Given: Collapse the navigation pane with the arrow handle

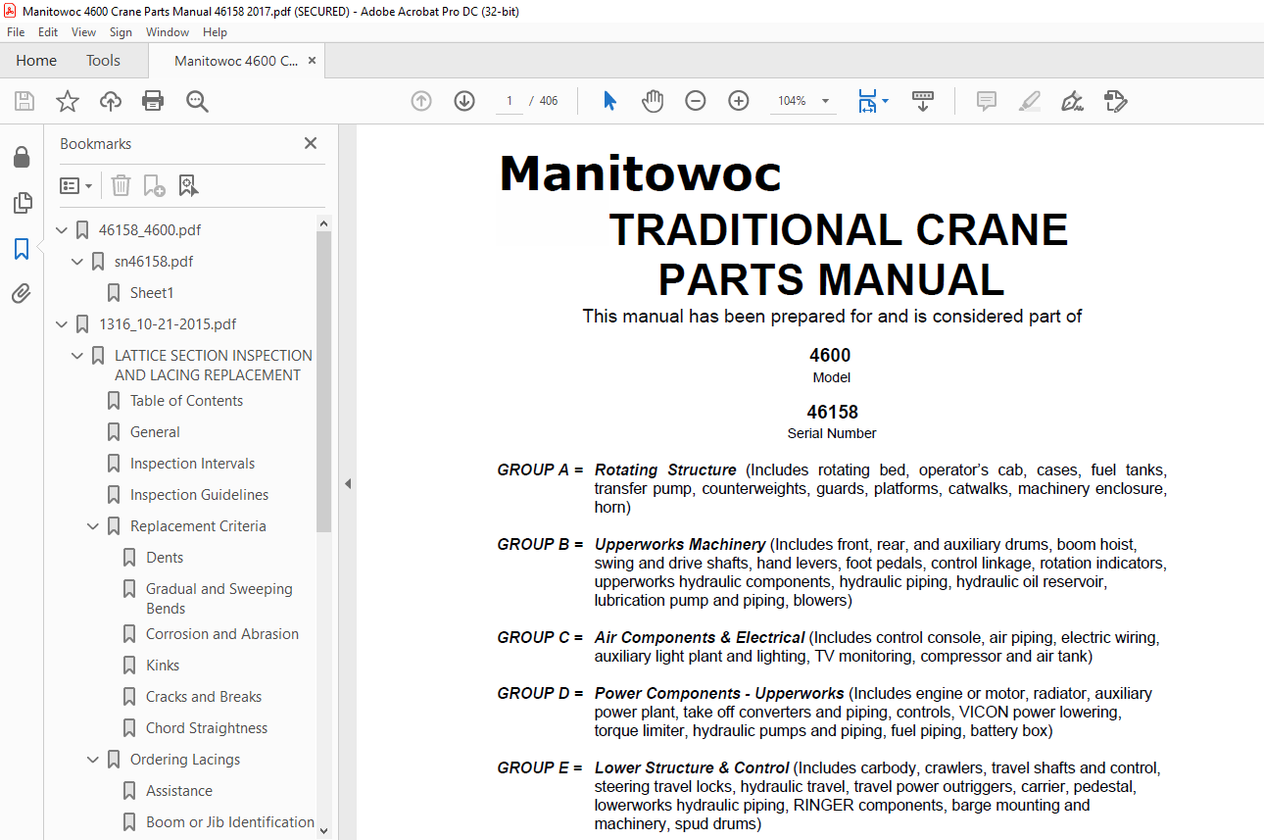Looking at the screenshot, I should coord(347,483).
